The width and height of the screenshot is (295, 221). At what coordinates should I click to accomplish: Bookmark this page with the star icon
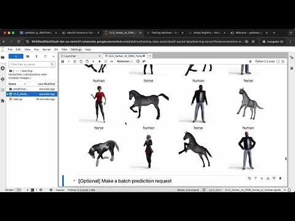point(253,42)
